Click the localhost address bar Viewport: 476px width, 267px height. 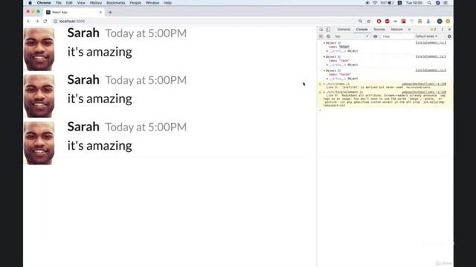pyautogui.click(x=203, y=22)
